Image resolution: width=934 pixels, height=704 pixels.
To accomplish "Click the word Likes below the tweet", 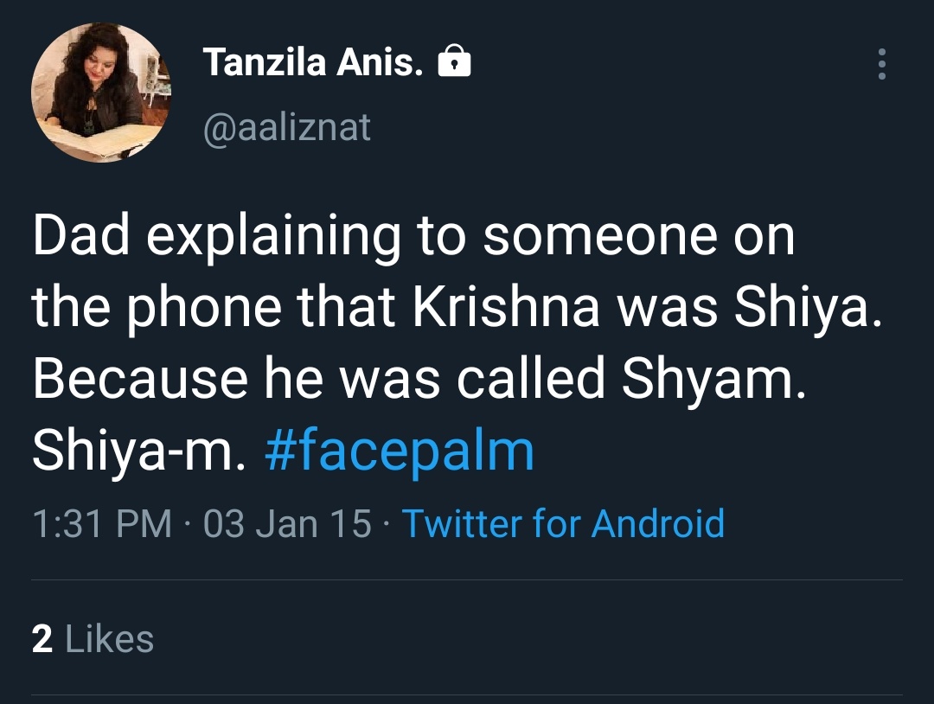I will point(110,639).
